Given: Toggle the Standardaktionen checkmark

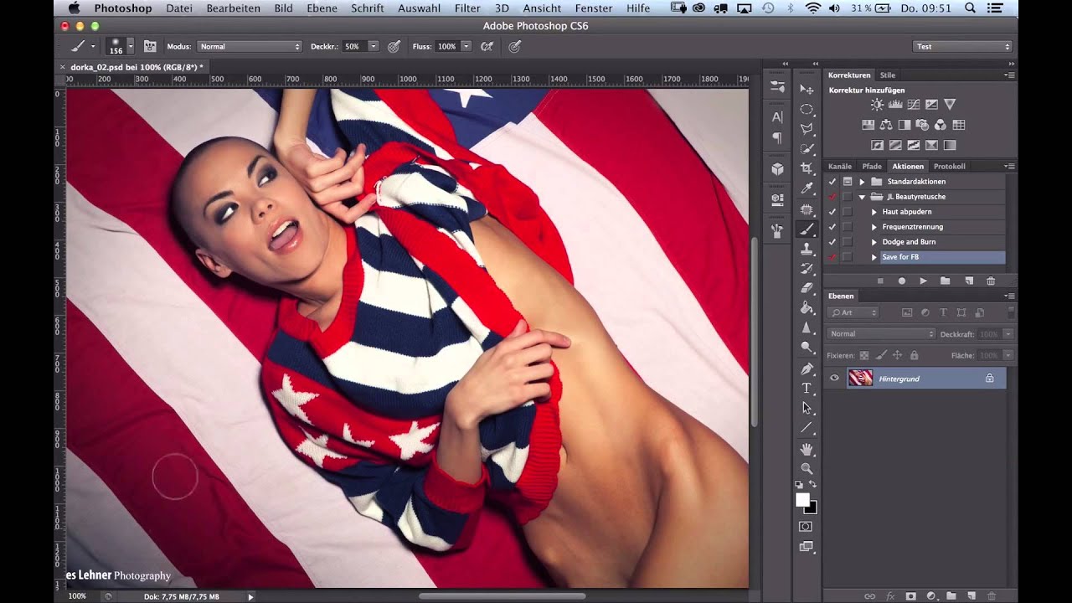Looking at the screenshot, I should [x=832, y=182].
